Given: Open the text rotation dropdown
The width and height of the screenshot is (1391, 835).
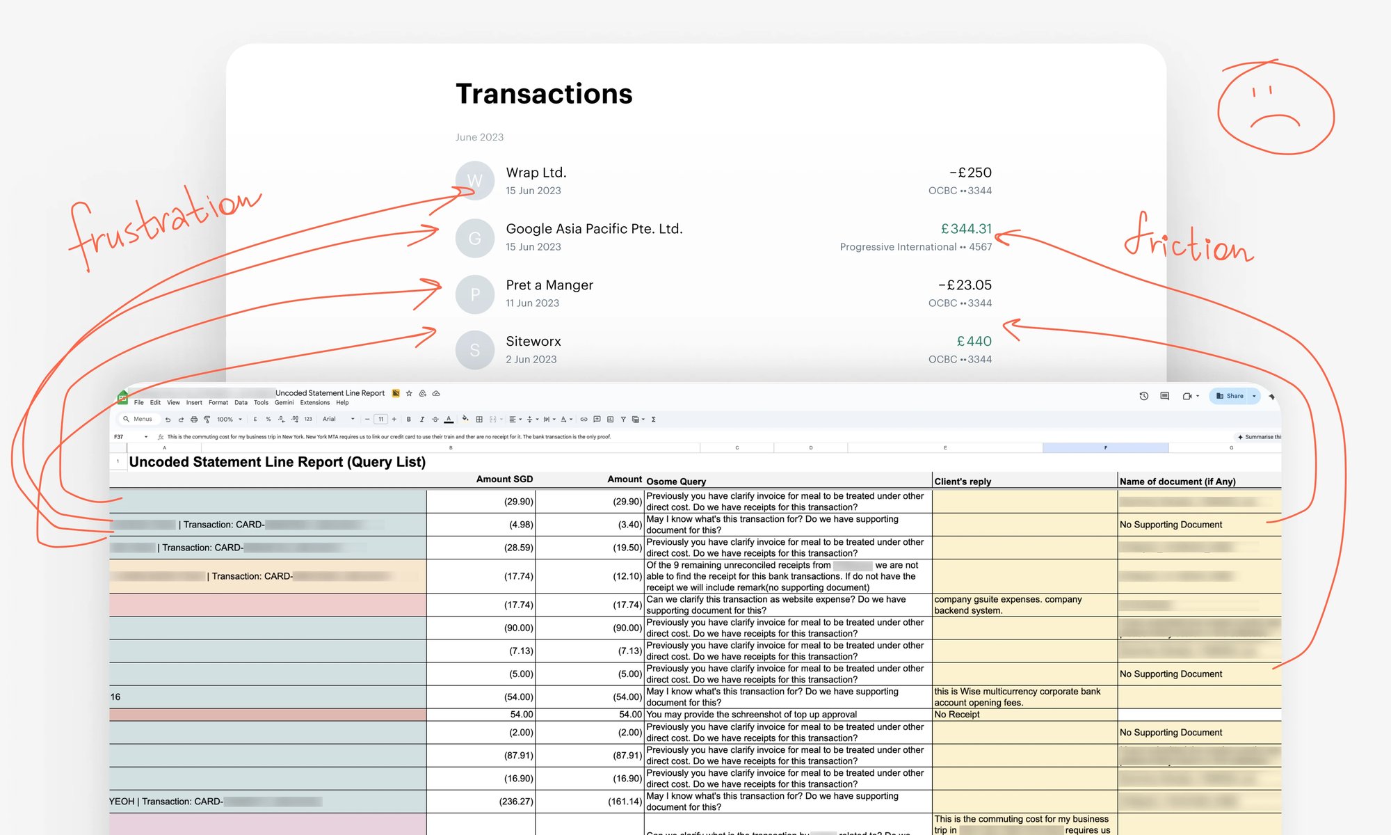Looking at the screenshot, I should 566,419.
